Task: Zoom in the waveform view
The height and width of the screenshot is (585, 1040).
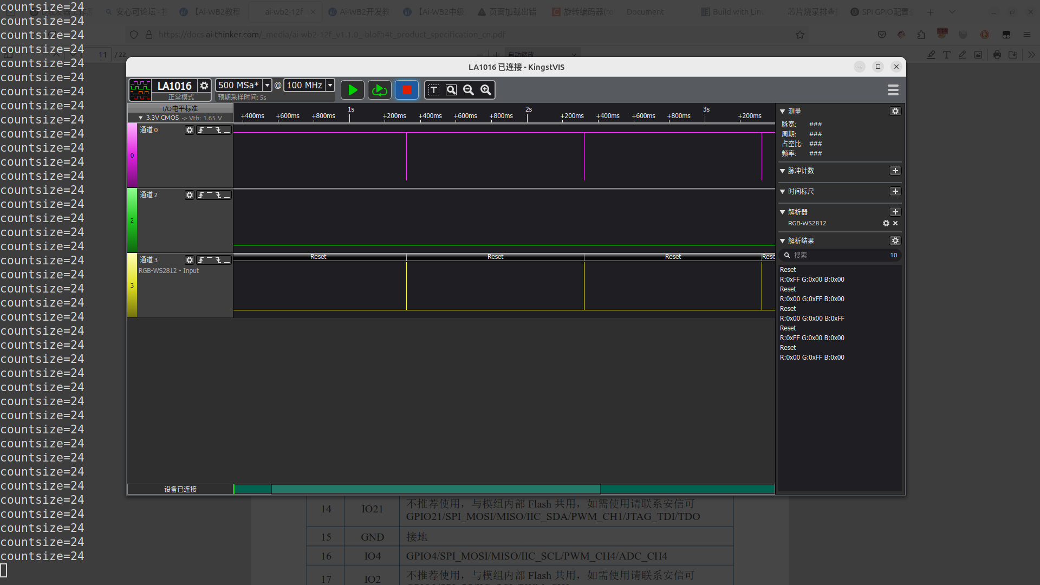Action: click(486, 90)
